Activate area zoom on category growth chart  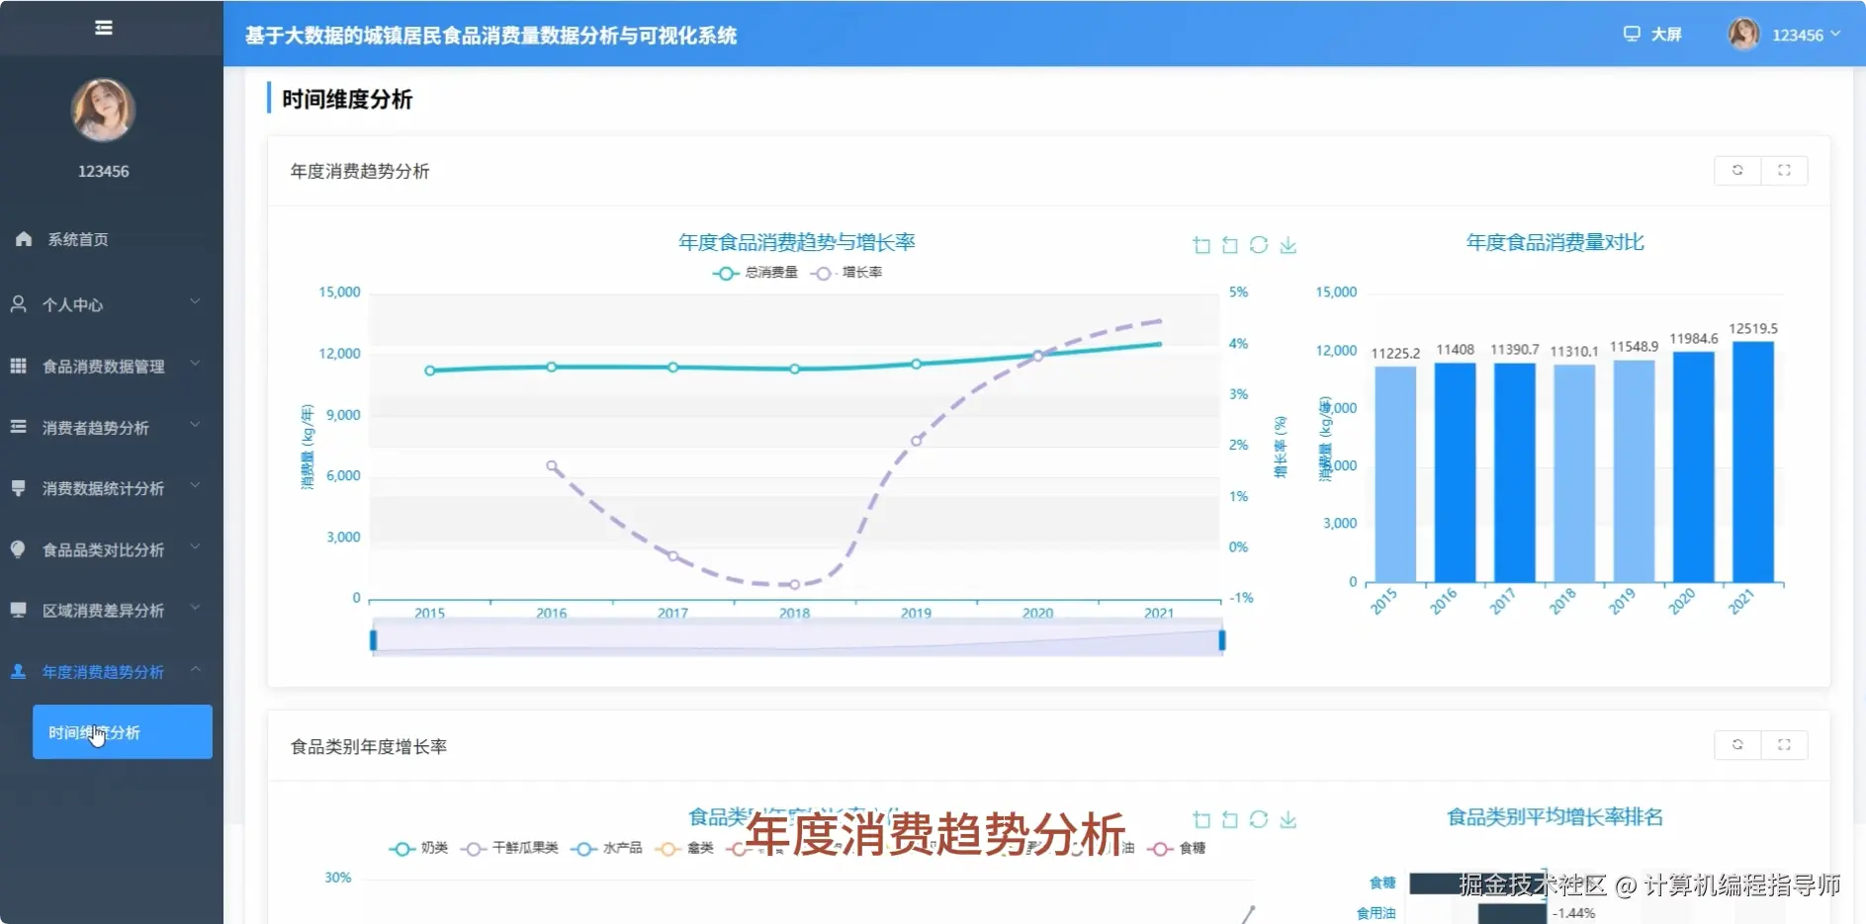click(1201, 819)
